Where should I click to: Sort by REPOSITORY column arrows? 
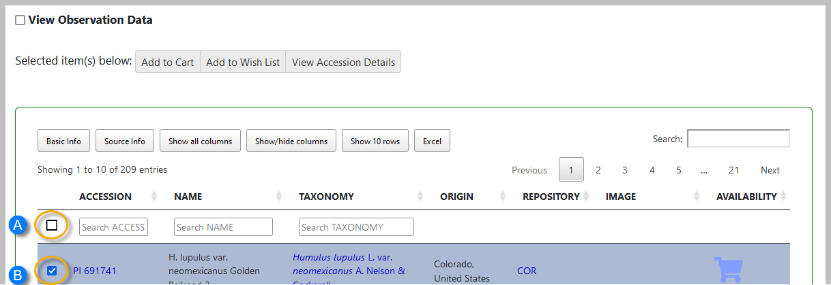coord(586,197)
